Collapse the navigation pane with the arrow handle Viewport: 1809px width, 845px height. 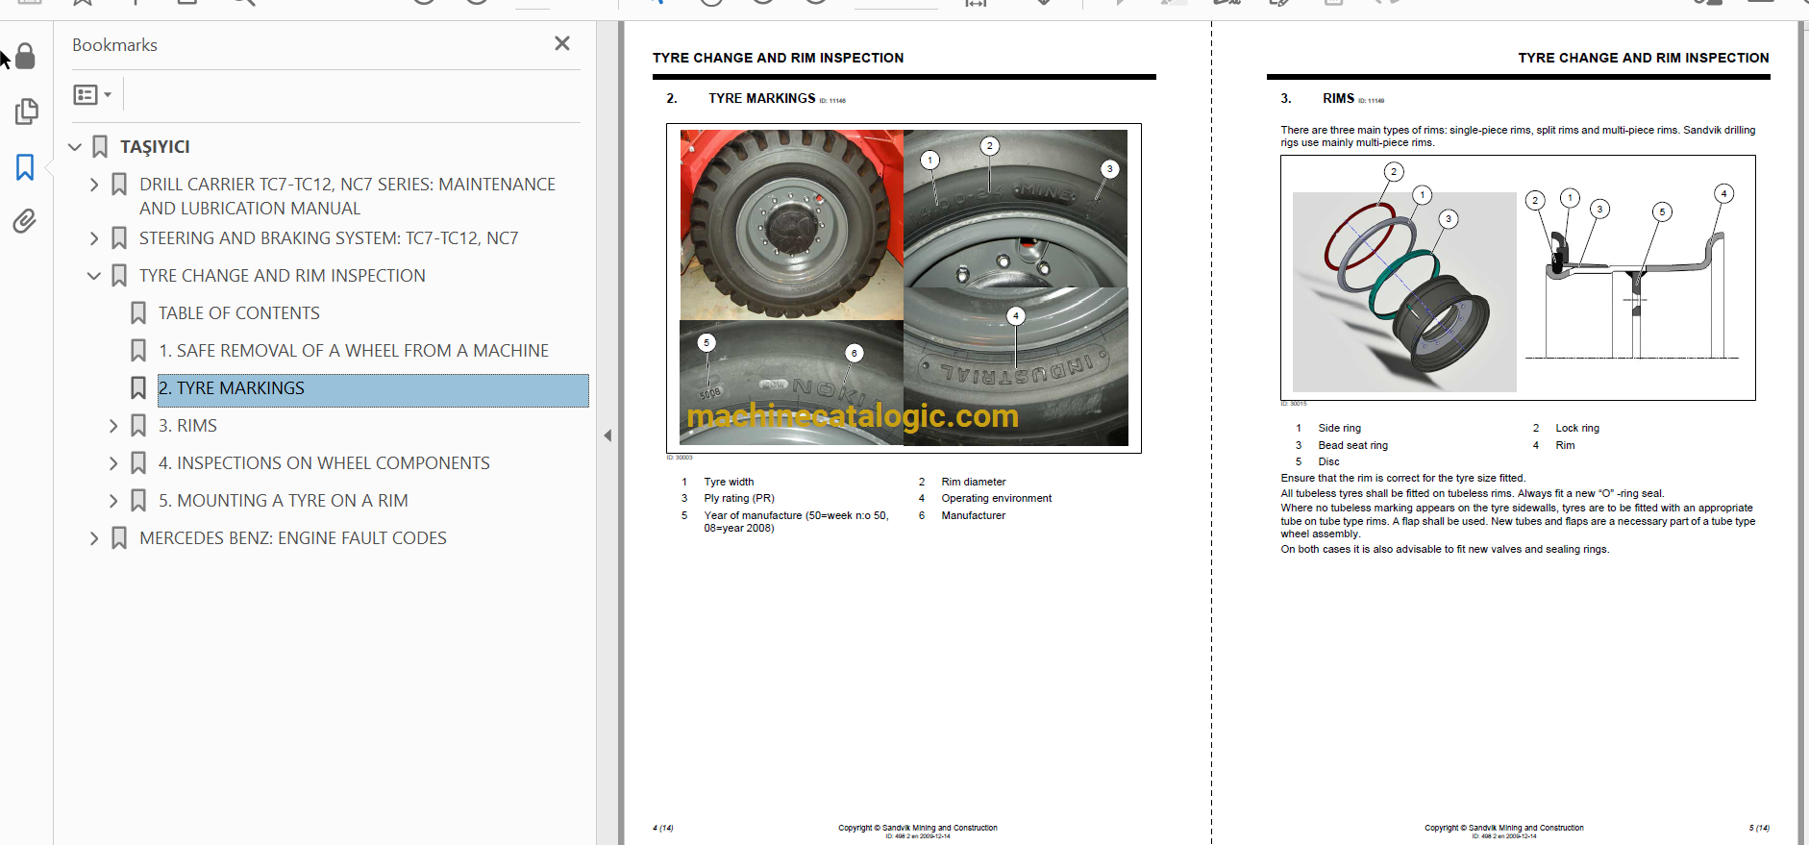[x=607, y=435]
